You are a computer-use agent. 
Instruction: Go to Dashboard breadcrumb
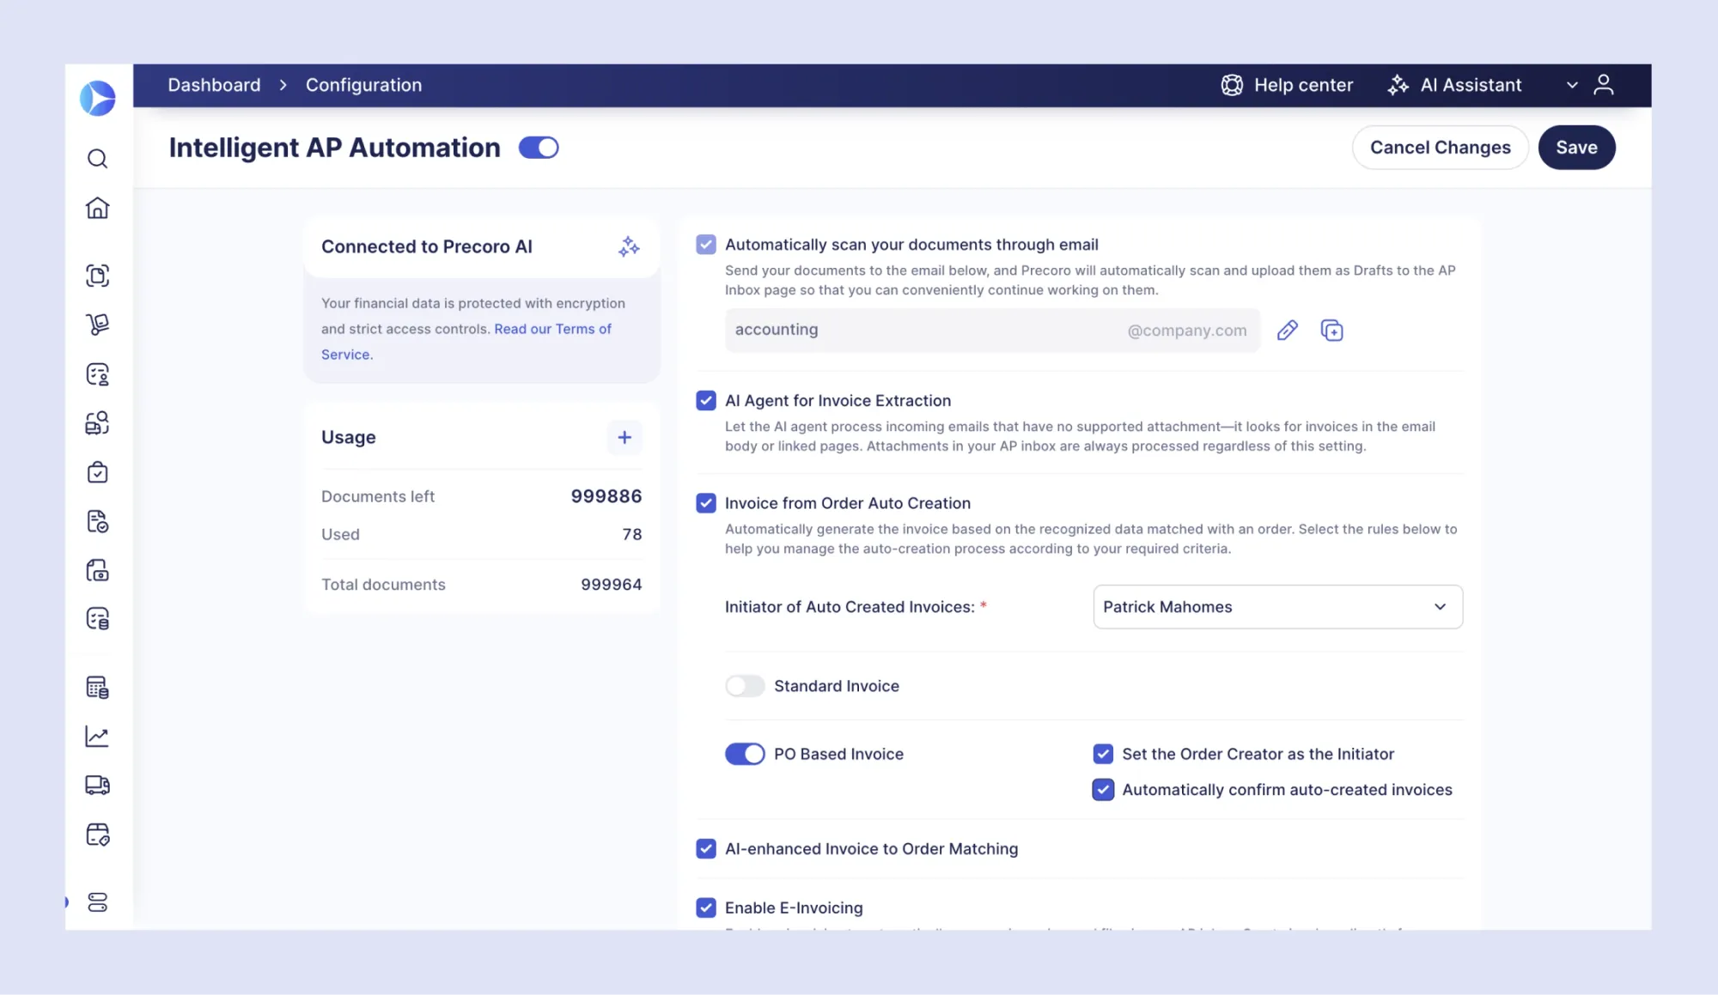point(214,85)
